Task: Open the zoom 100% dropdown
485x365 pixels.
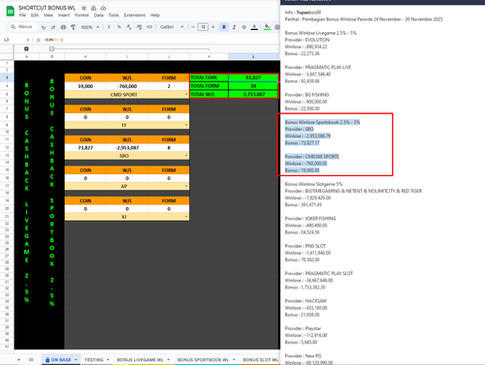Action: tap(90, 27)
